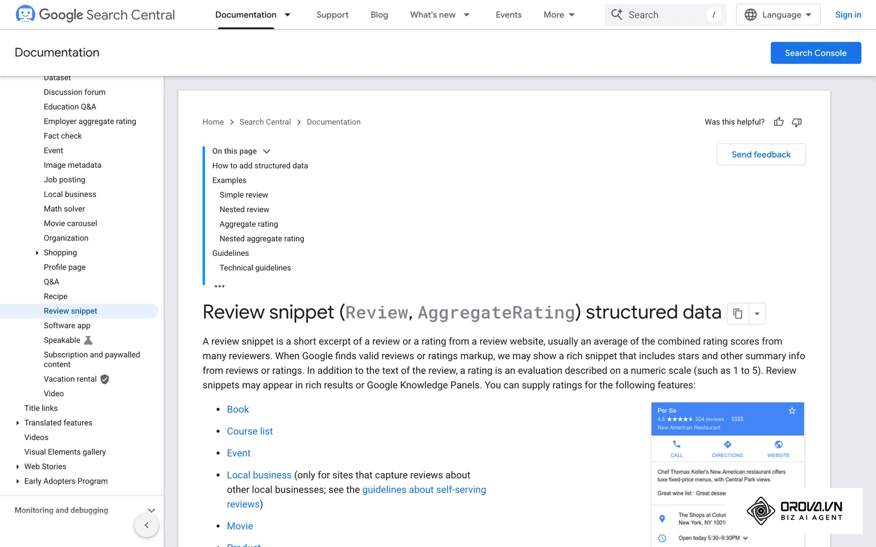Screen dimensions: 876x547
Task: Open the Events menu item
Action: (x=509, y=15)
